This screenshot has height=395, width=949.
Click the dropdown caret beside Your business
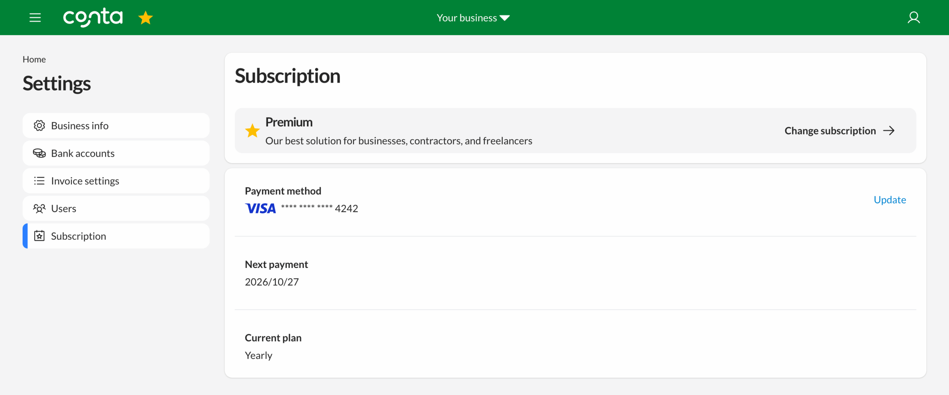click(x=505, y=18)
